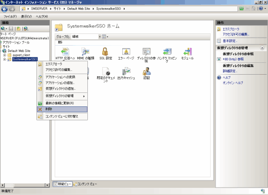Click the オンライン ヘルプ link
268x195 pixels.
point(233,83)
